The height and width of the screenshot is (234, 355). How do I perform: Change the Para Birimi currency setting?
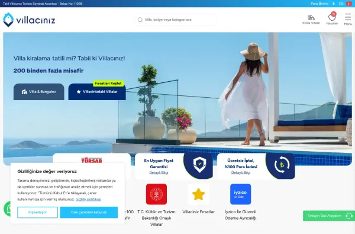click(x=323, y=4)
